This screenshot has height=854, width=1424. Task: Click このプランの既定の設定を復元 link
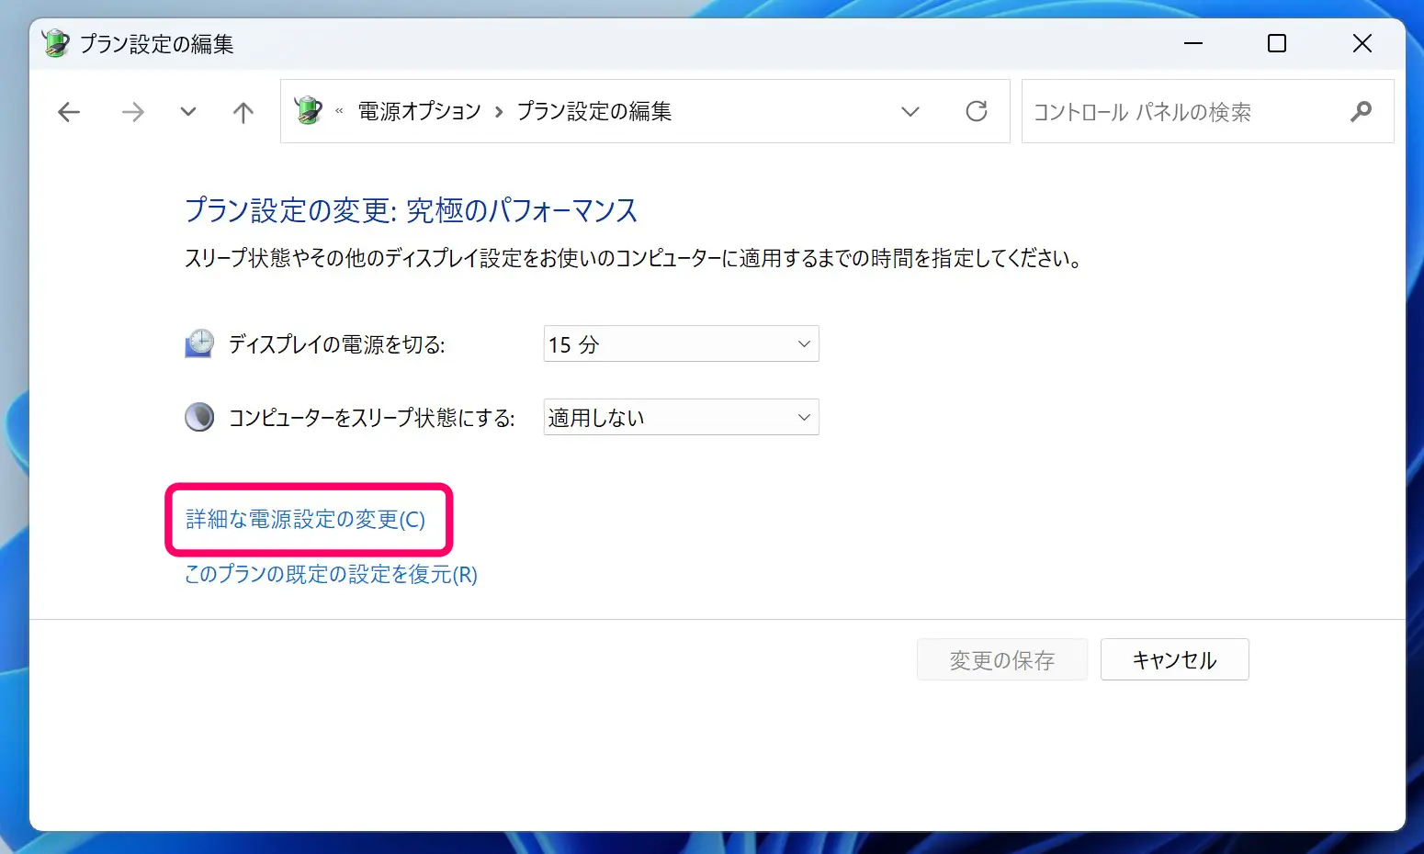click(329, 575)
